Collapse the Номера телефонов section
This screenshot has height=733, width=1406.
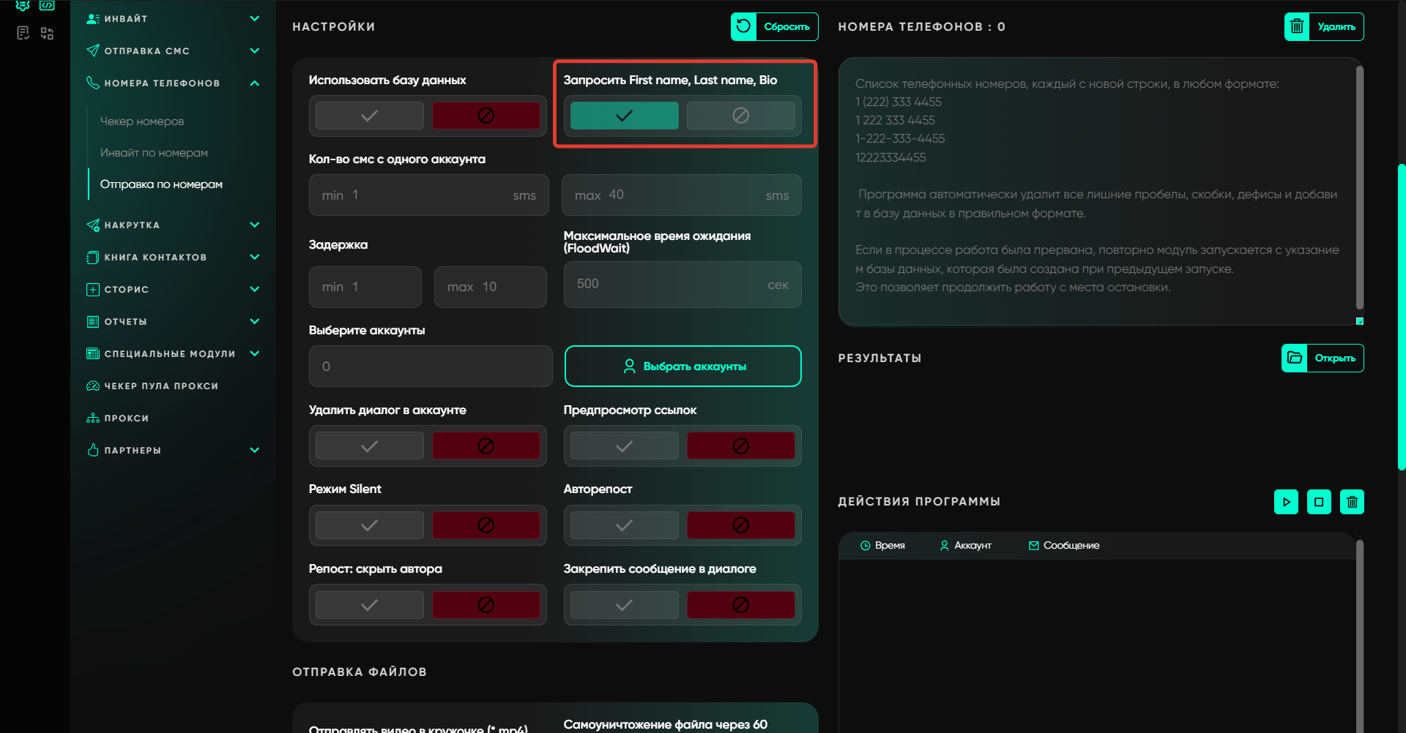coord(254,83)
